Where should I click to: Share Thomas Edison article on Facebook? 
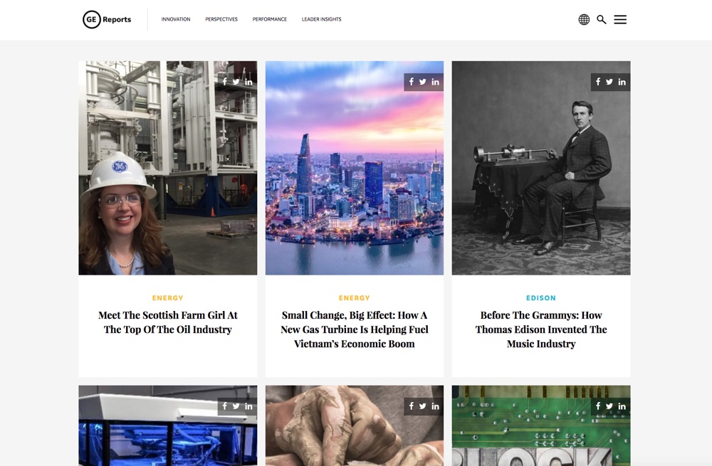point(598,82)
